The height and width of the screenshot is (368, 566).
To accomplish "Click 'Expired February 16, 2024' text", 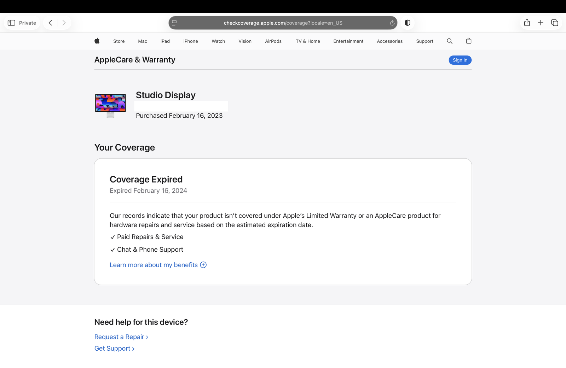I will point(148,191).
